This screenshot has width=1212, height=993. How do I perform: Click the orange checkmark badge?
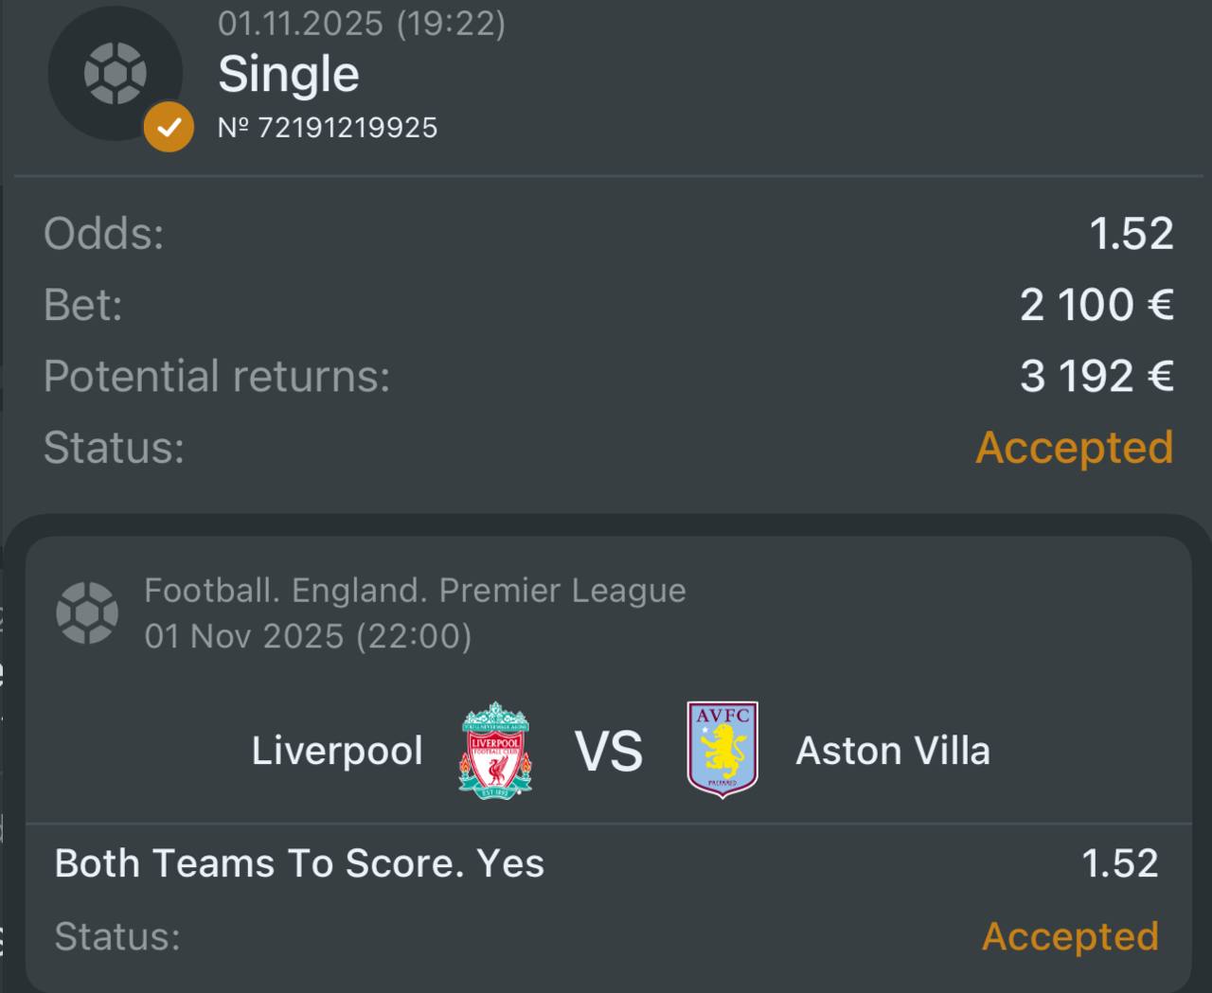pyautogui.click(x=169, y=127)
